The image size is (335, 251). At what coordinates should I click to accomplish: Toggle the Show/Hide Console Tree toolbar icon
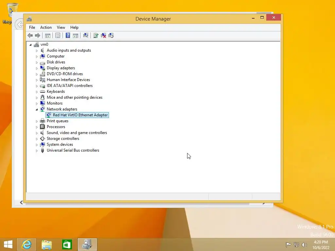(48, 35)
